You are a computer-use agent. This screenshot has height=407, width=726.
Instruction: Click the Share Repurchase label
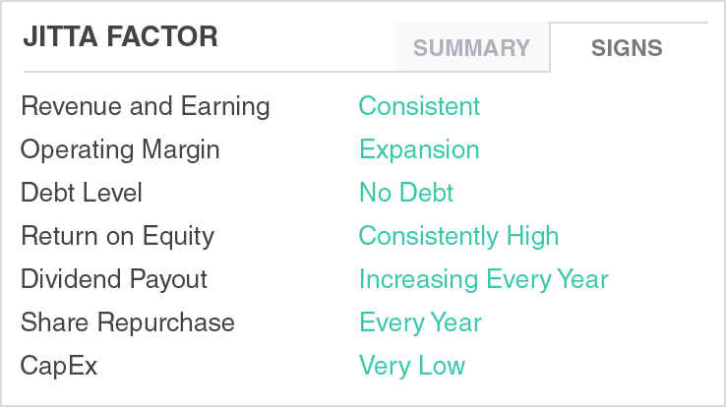click(127, 322)
